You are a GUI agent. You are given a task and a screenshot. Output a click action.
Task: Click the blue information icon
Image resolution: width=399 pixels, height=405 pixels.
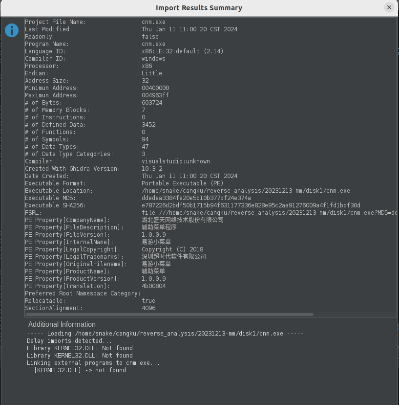12,30
